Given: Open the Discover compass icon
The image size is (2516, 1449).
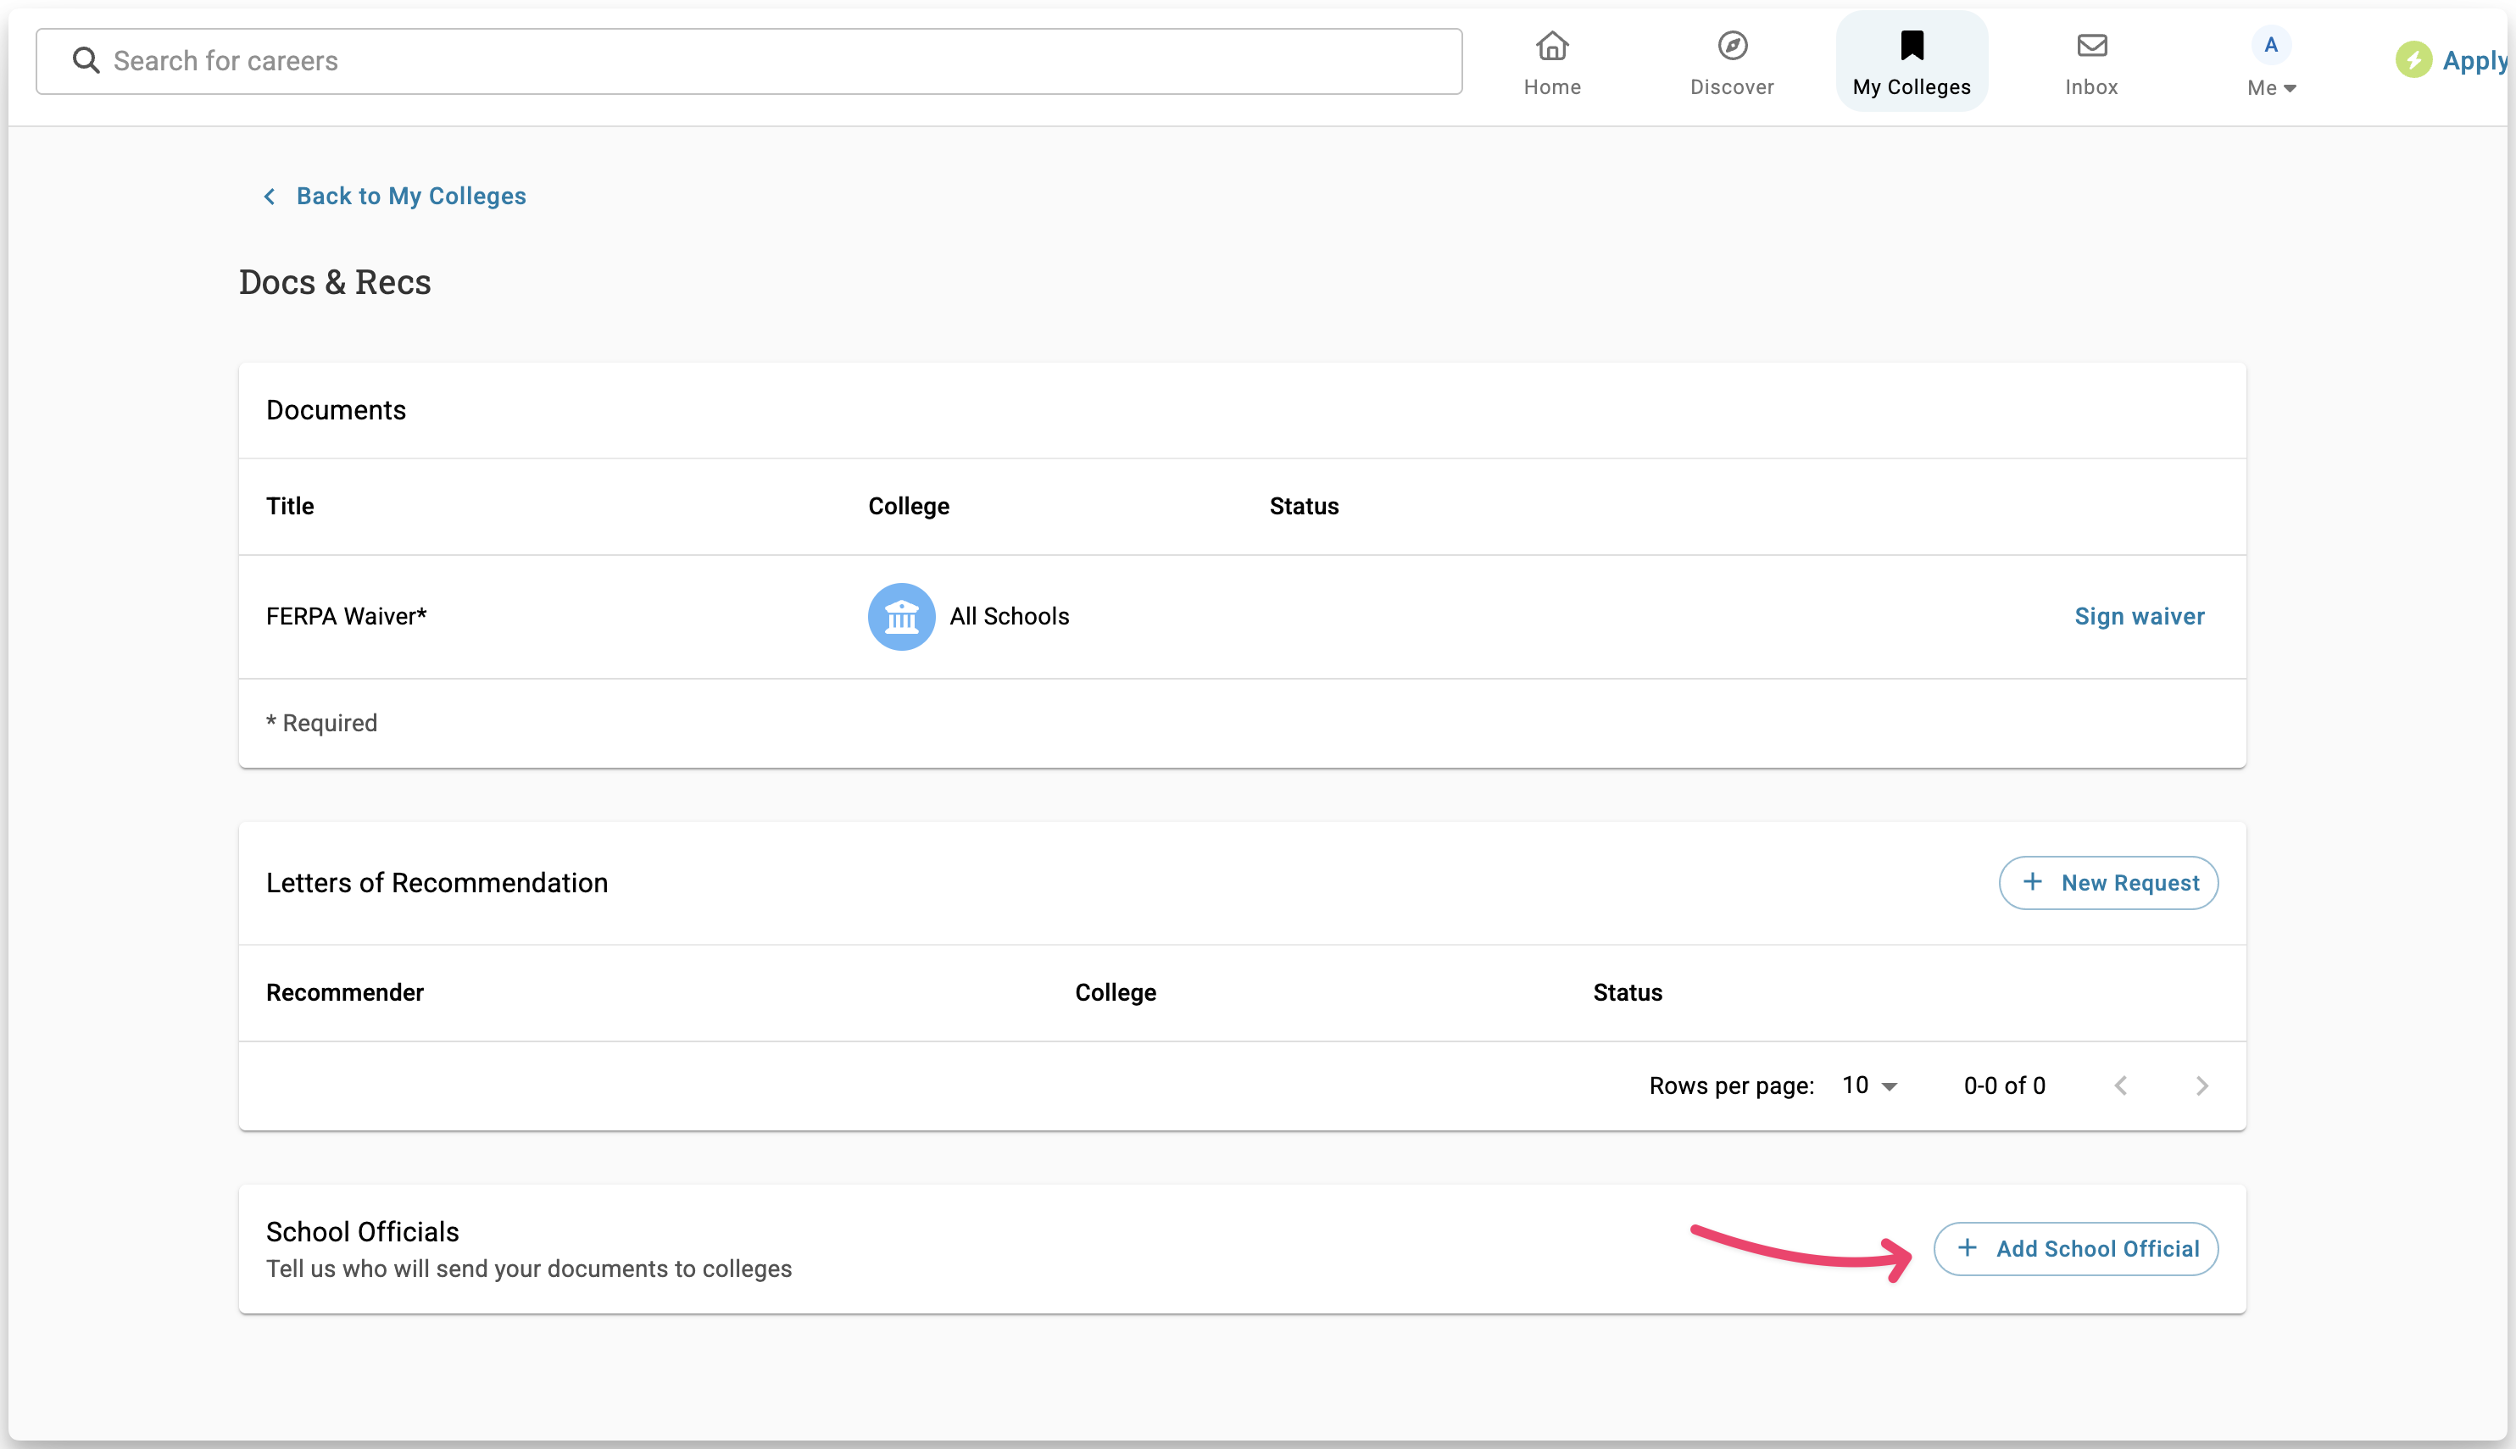Looking at the screenshot, I should [1732, 46].
